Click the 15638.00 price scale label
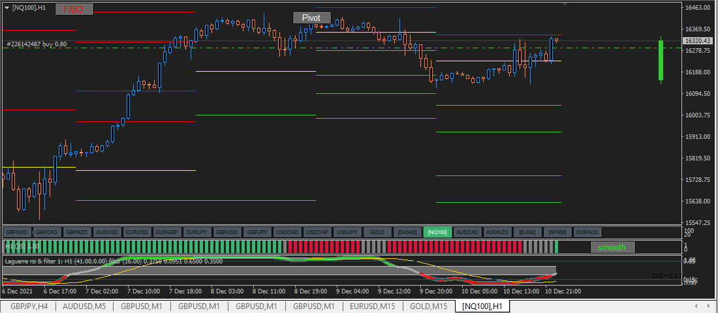This screenshot has width=718, height=313. coord(698,201)
